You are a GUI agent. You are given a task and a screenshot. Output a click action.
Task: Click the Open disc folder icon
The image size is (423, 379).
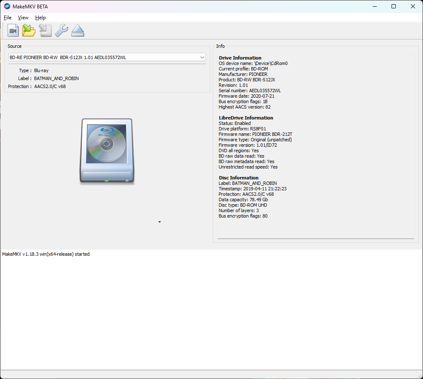(29, 31)
